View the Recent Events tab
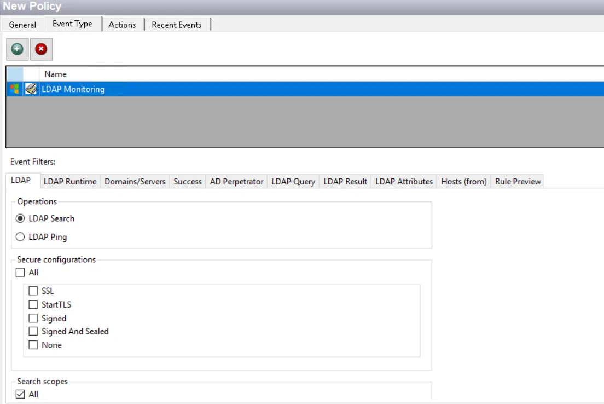 [177, 25]
